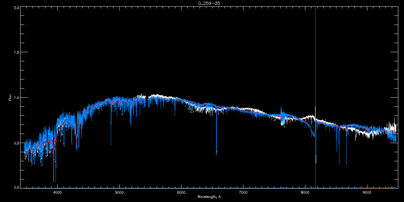Click the white spectrum bump near 8100

pos(309,118)
